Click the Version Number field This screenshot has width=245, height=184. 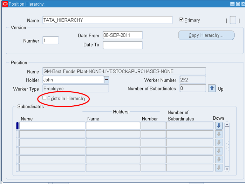[51, 40]
